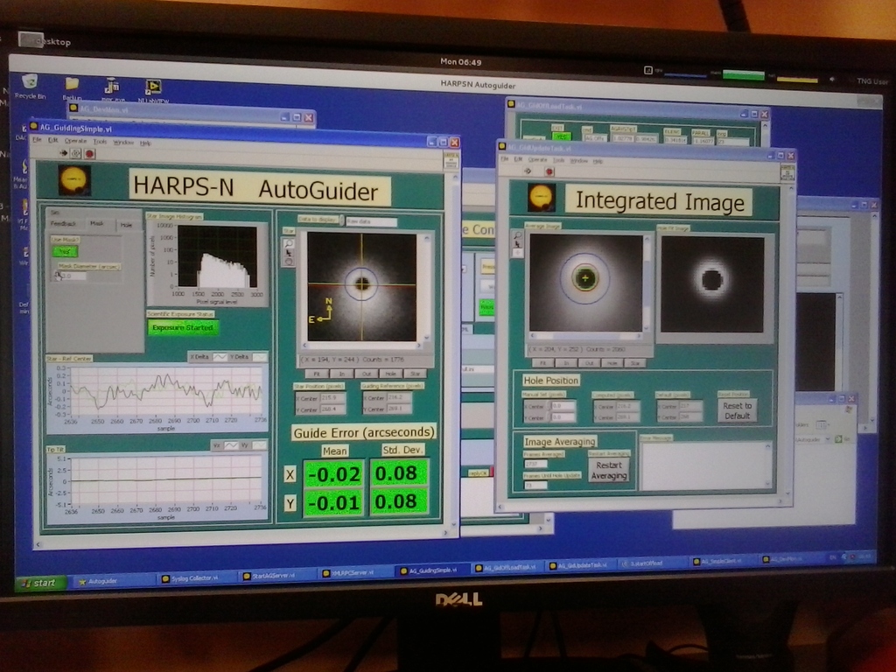The width and height of the screenshot is (896, 672).
Task: Click the Y mean guide error value -0.01
Action: click(x=334, y=503)
